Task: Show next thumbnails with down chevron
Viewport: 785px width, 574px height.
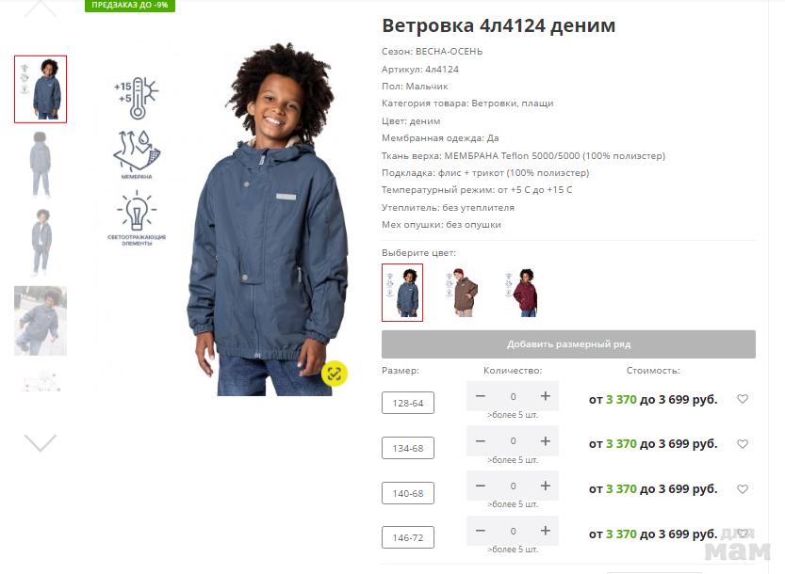Action: [40, 442]
